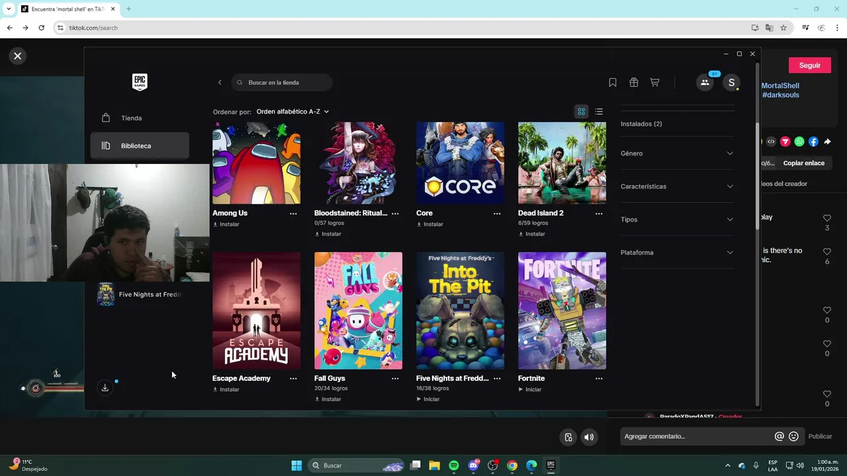Open Five Nights at Freddy's options menu

[x=497, y=379]
